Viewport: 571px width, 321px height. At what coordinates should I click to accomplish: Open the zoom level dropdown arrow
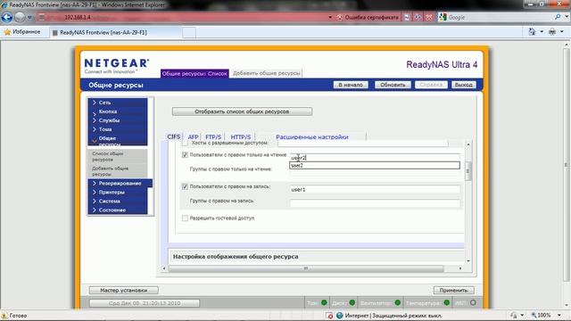[x=559, y=315]
